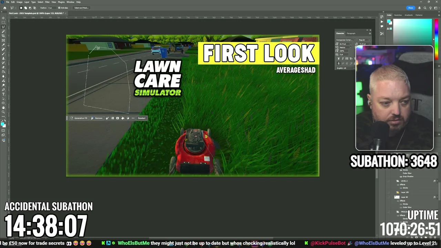The height and width of the screenshot is (248, 441).
Task: Select the Eyedropper tool
Action: pos(3,45)
